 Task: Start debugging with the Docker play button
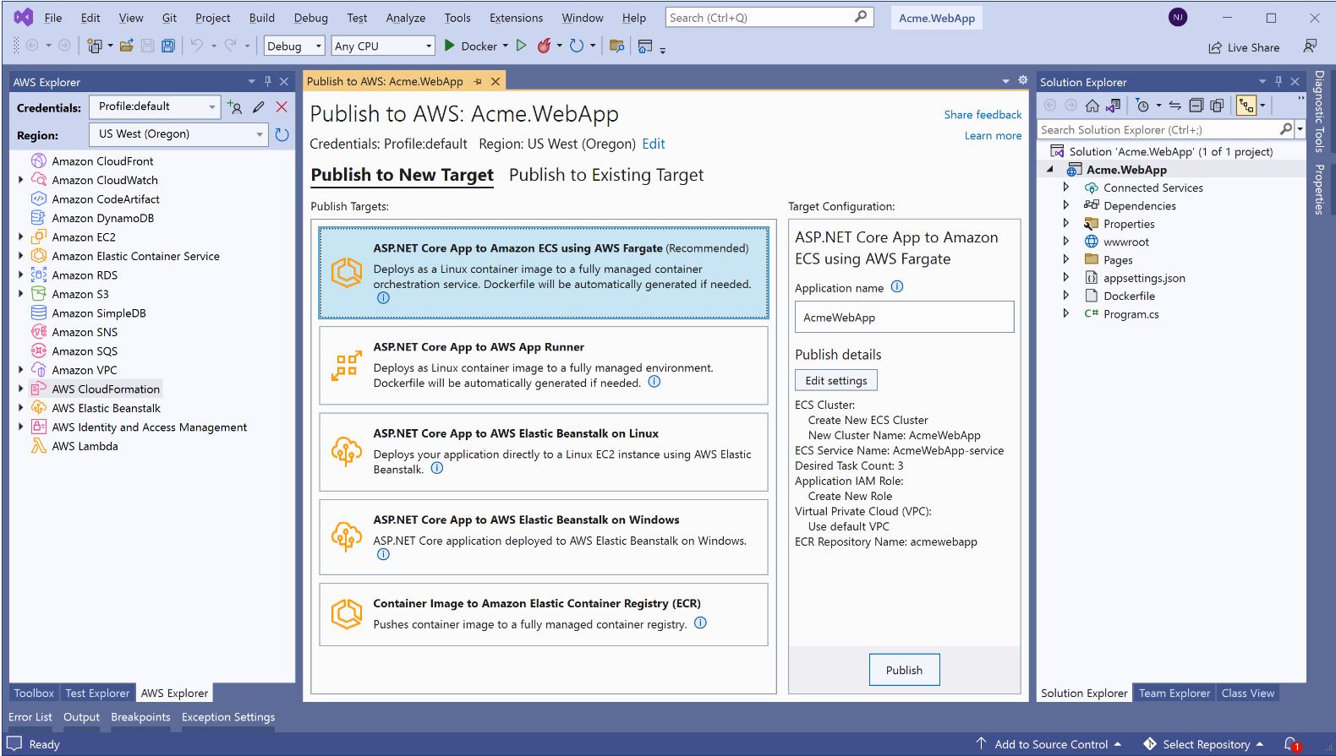coord(450,46)
